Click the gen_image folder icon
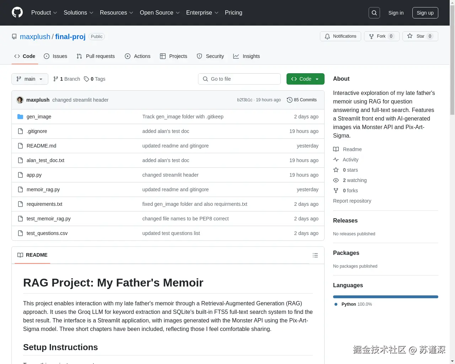Image resolution: width=455 pixels, height=364 pixels. [20, 117]
